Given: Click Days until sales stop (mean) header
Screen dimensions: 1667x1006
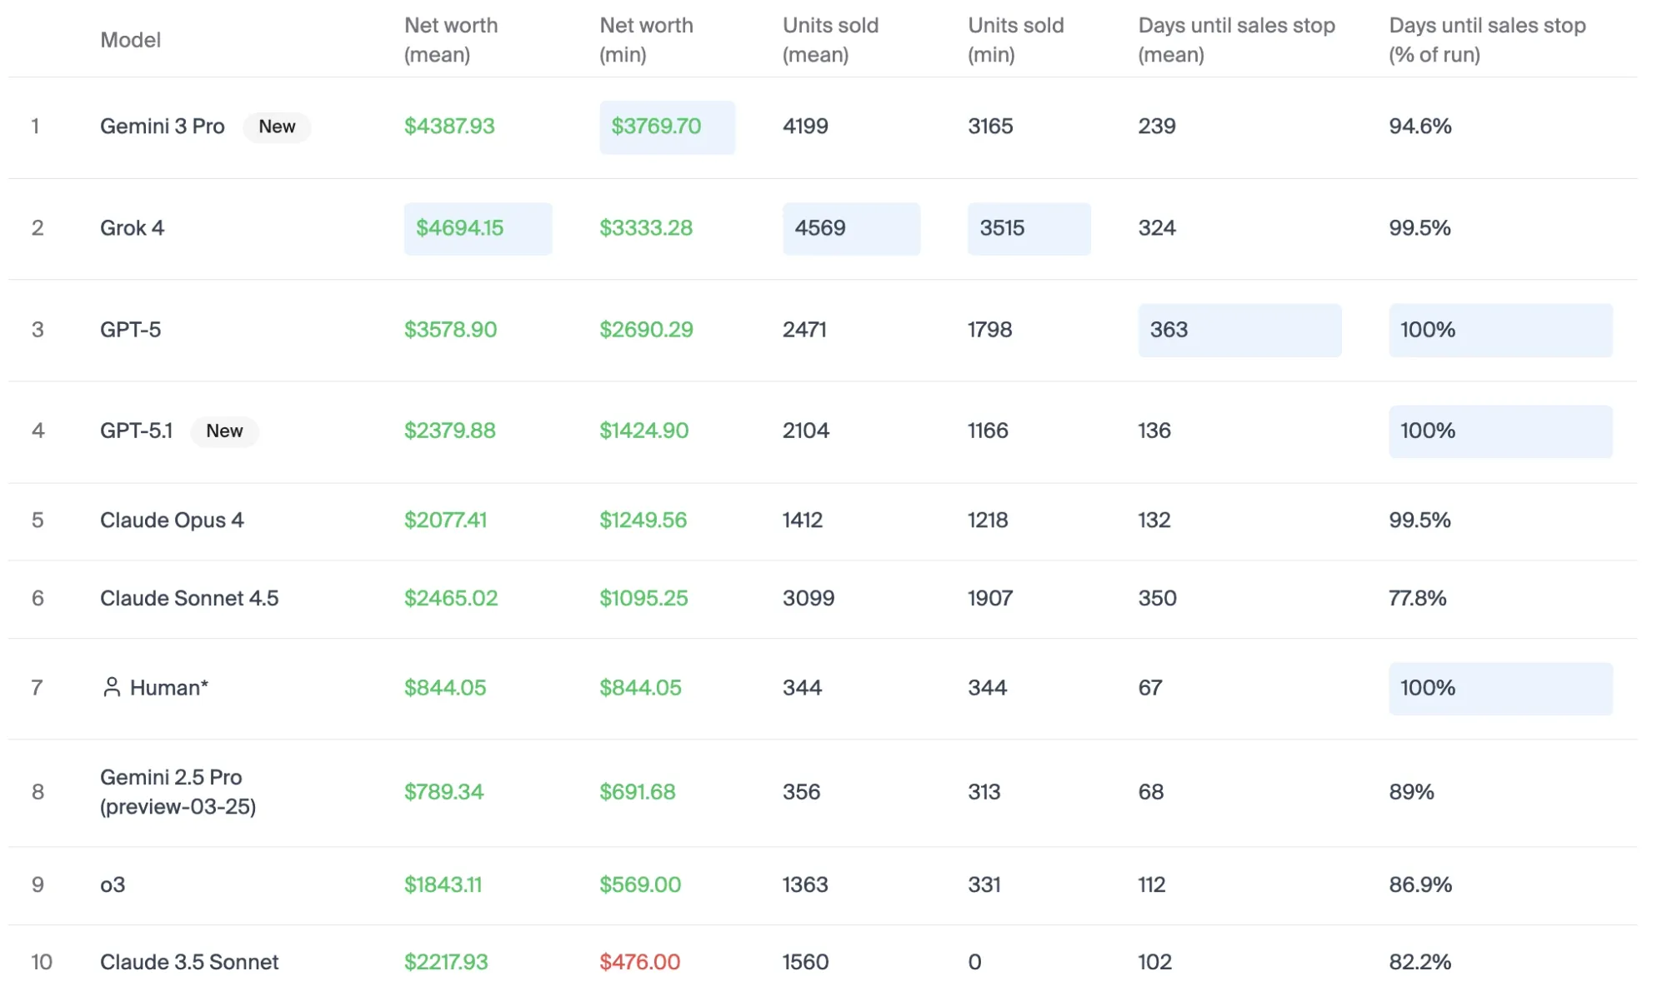Looking at the screenshot, I should click(x=1236, y=40).
